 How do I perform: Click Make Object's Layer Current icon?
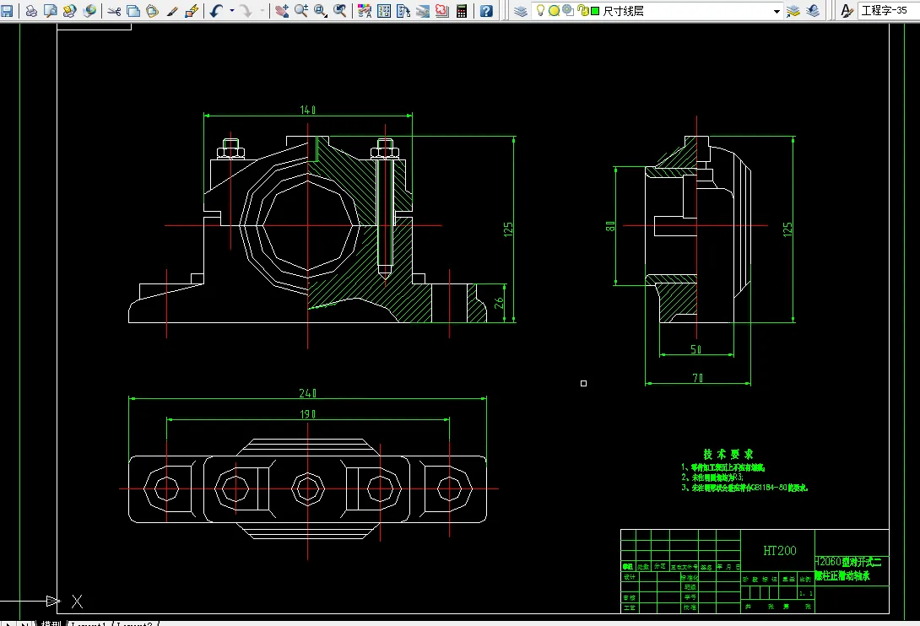tap(793, 11)
